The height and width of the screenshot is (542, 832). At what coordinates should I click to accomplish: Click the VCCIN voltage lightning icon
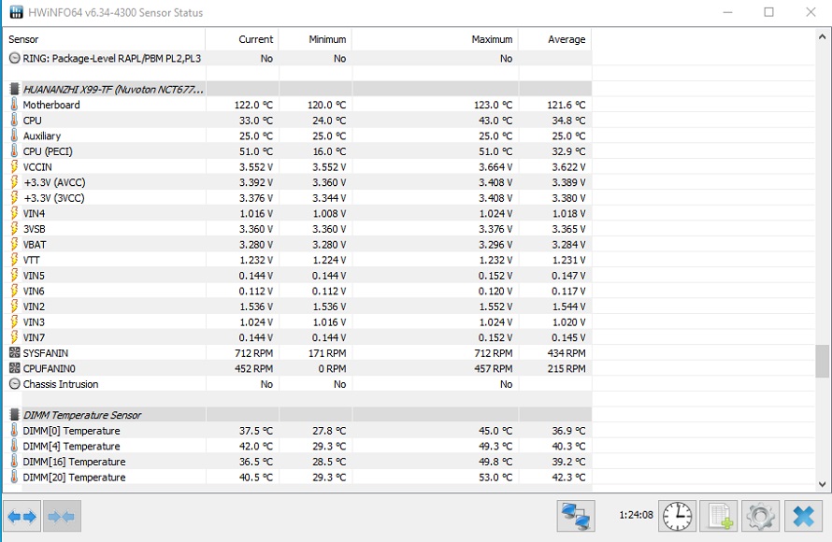(14, 166)
